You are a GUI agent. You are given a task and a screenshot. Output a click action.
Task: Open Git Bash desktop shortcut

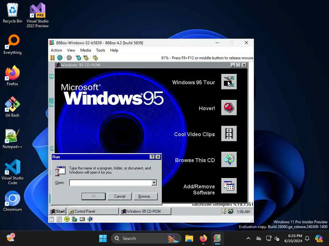coord(13,107)
